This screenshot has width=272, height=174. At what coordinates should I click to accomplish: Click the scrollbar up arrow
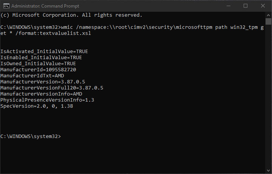tap(268, 15)
